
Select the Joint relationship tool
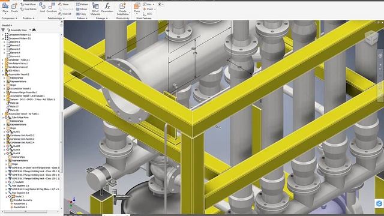tap(42, 8)
